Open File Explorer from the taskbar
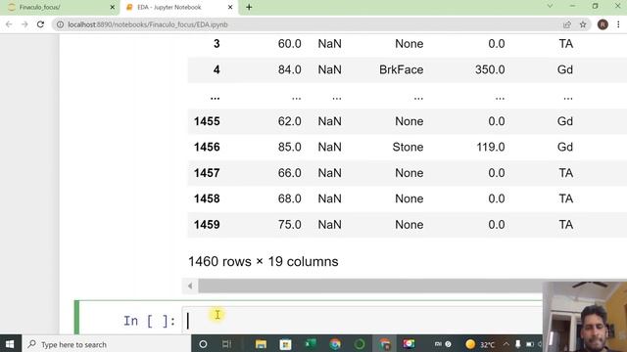The height and width of the screenshot is (352, 627). tap(261, 344)
